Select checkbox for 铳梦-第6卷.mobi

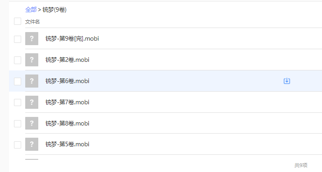point(18,81)
